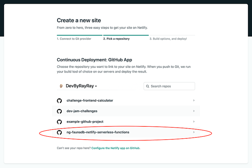The height and width of the screenshot is (168, 252).
Task: Expand chevron for dev-jam-challenges repo
Action: click(x=194, y=111)
